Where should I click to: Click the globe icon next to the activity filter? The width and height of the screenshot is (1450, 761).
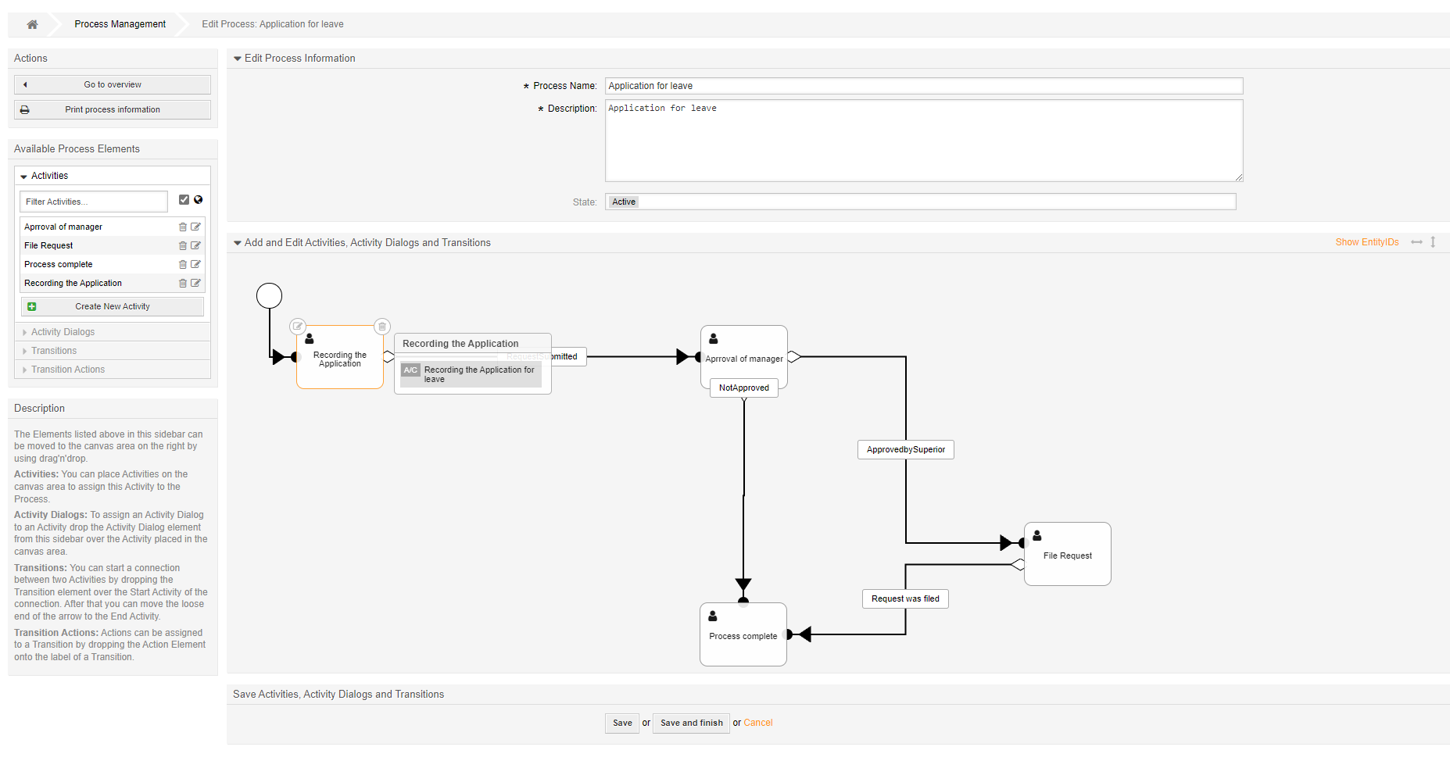[x=199, y=200]
